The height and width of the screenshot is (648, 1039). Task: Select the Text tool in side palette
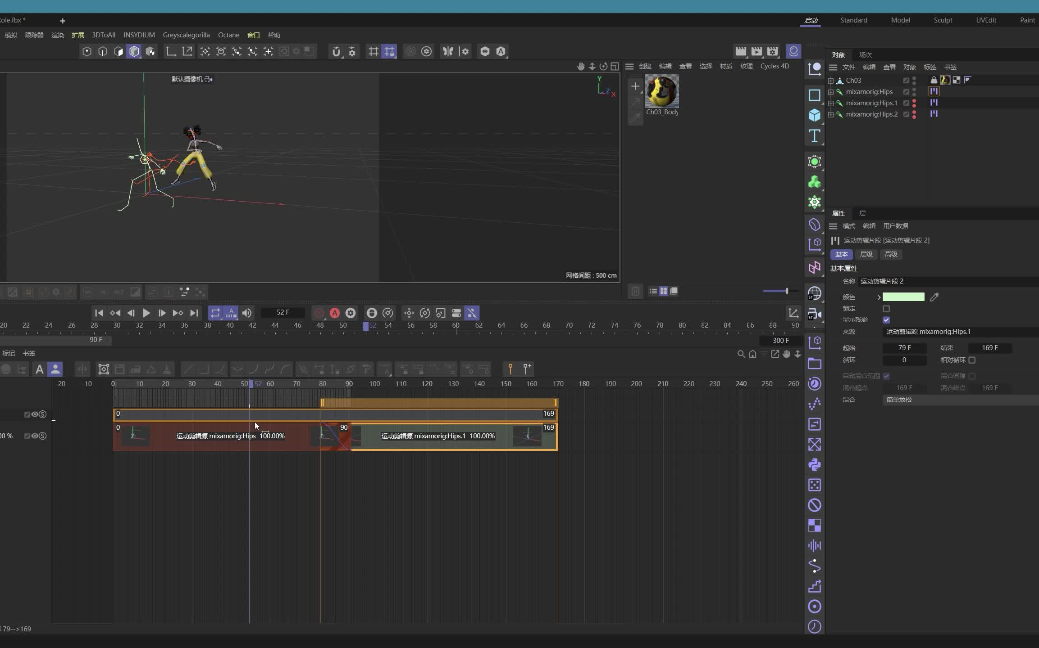click(814, 135)
